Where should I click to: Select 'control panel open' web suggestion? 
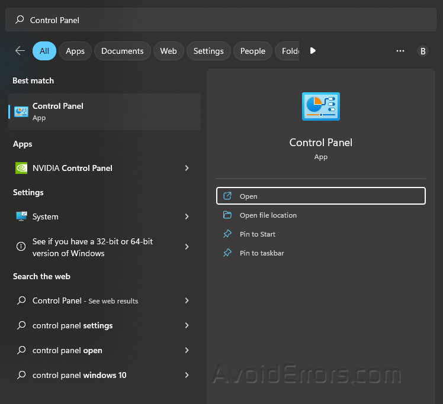[68, 350]
